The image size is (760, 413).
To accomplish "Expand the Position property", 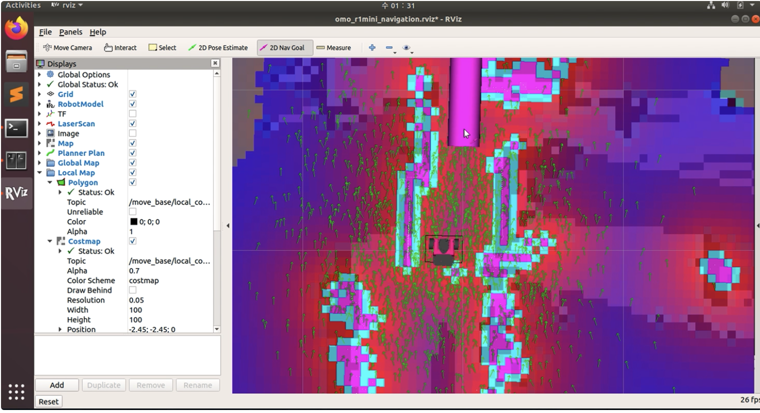I will pos(60,329).
